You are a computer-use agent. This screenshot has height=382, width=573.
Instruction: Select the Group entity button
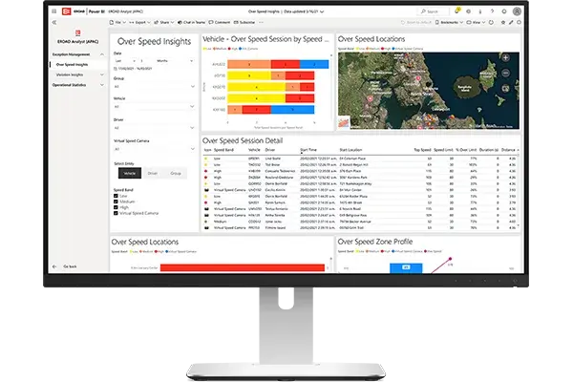point(176,173)
